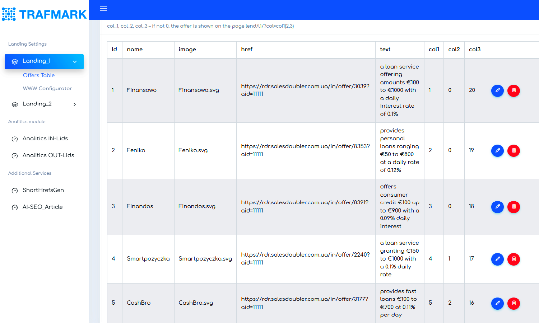Expand the Landing_2 section chevron

74,104
